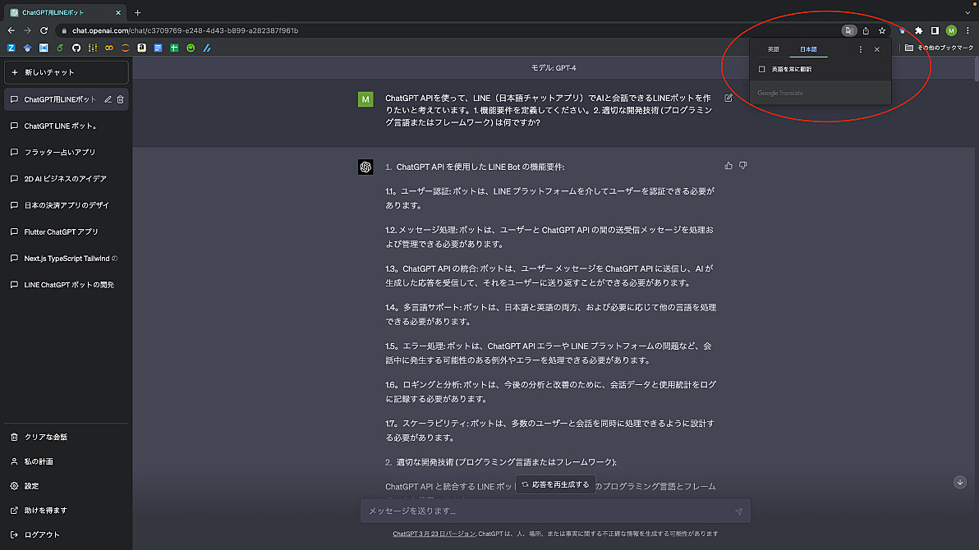Open the 助けを得ます help link
Screen dimensions: 979x550
67,510
